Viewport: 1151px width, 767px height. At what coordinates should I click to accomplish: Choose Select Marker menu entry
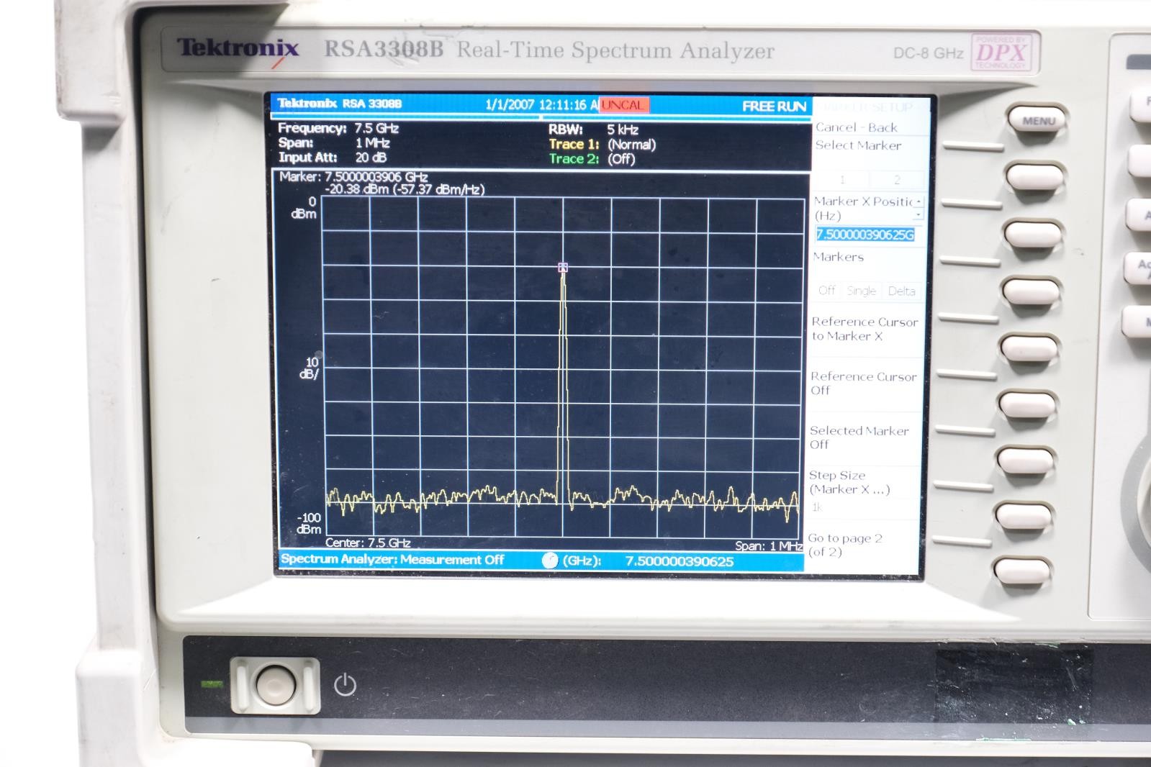[x=858, y=145]
